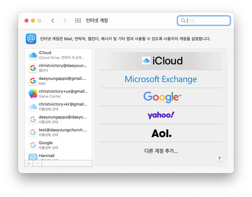Click Google icon for christvictory@daeyoun account
The image size is (252, 197).
tap(33, 68)
